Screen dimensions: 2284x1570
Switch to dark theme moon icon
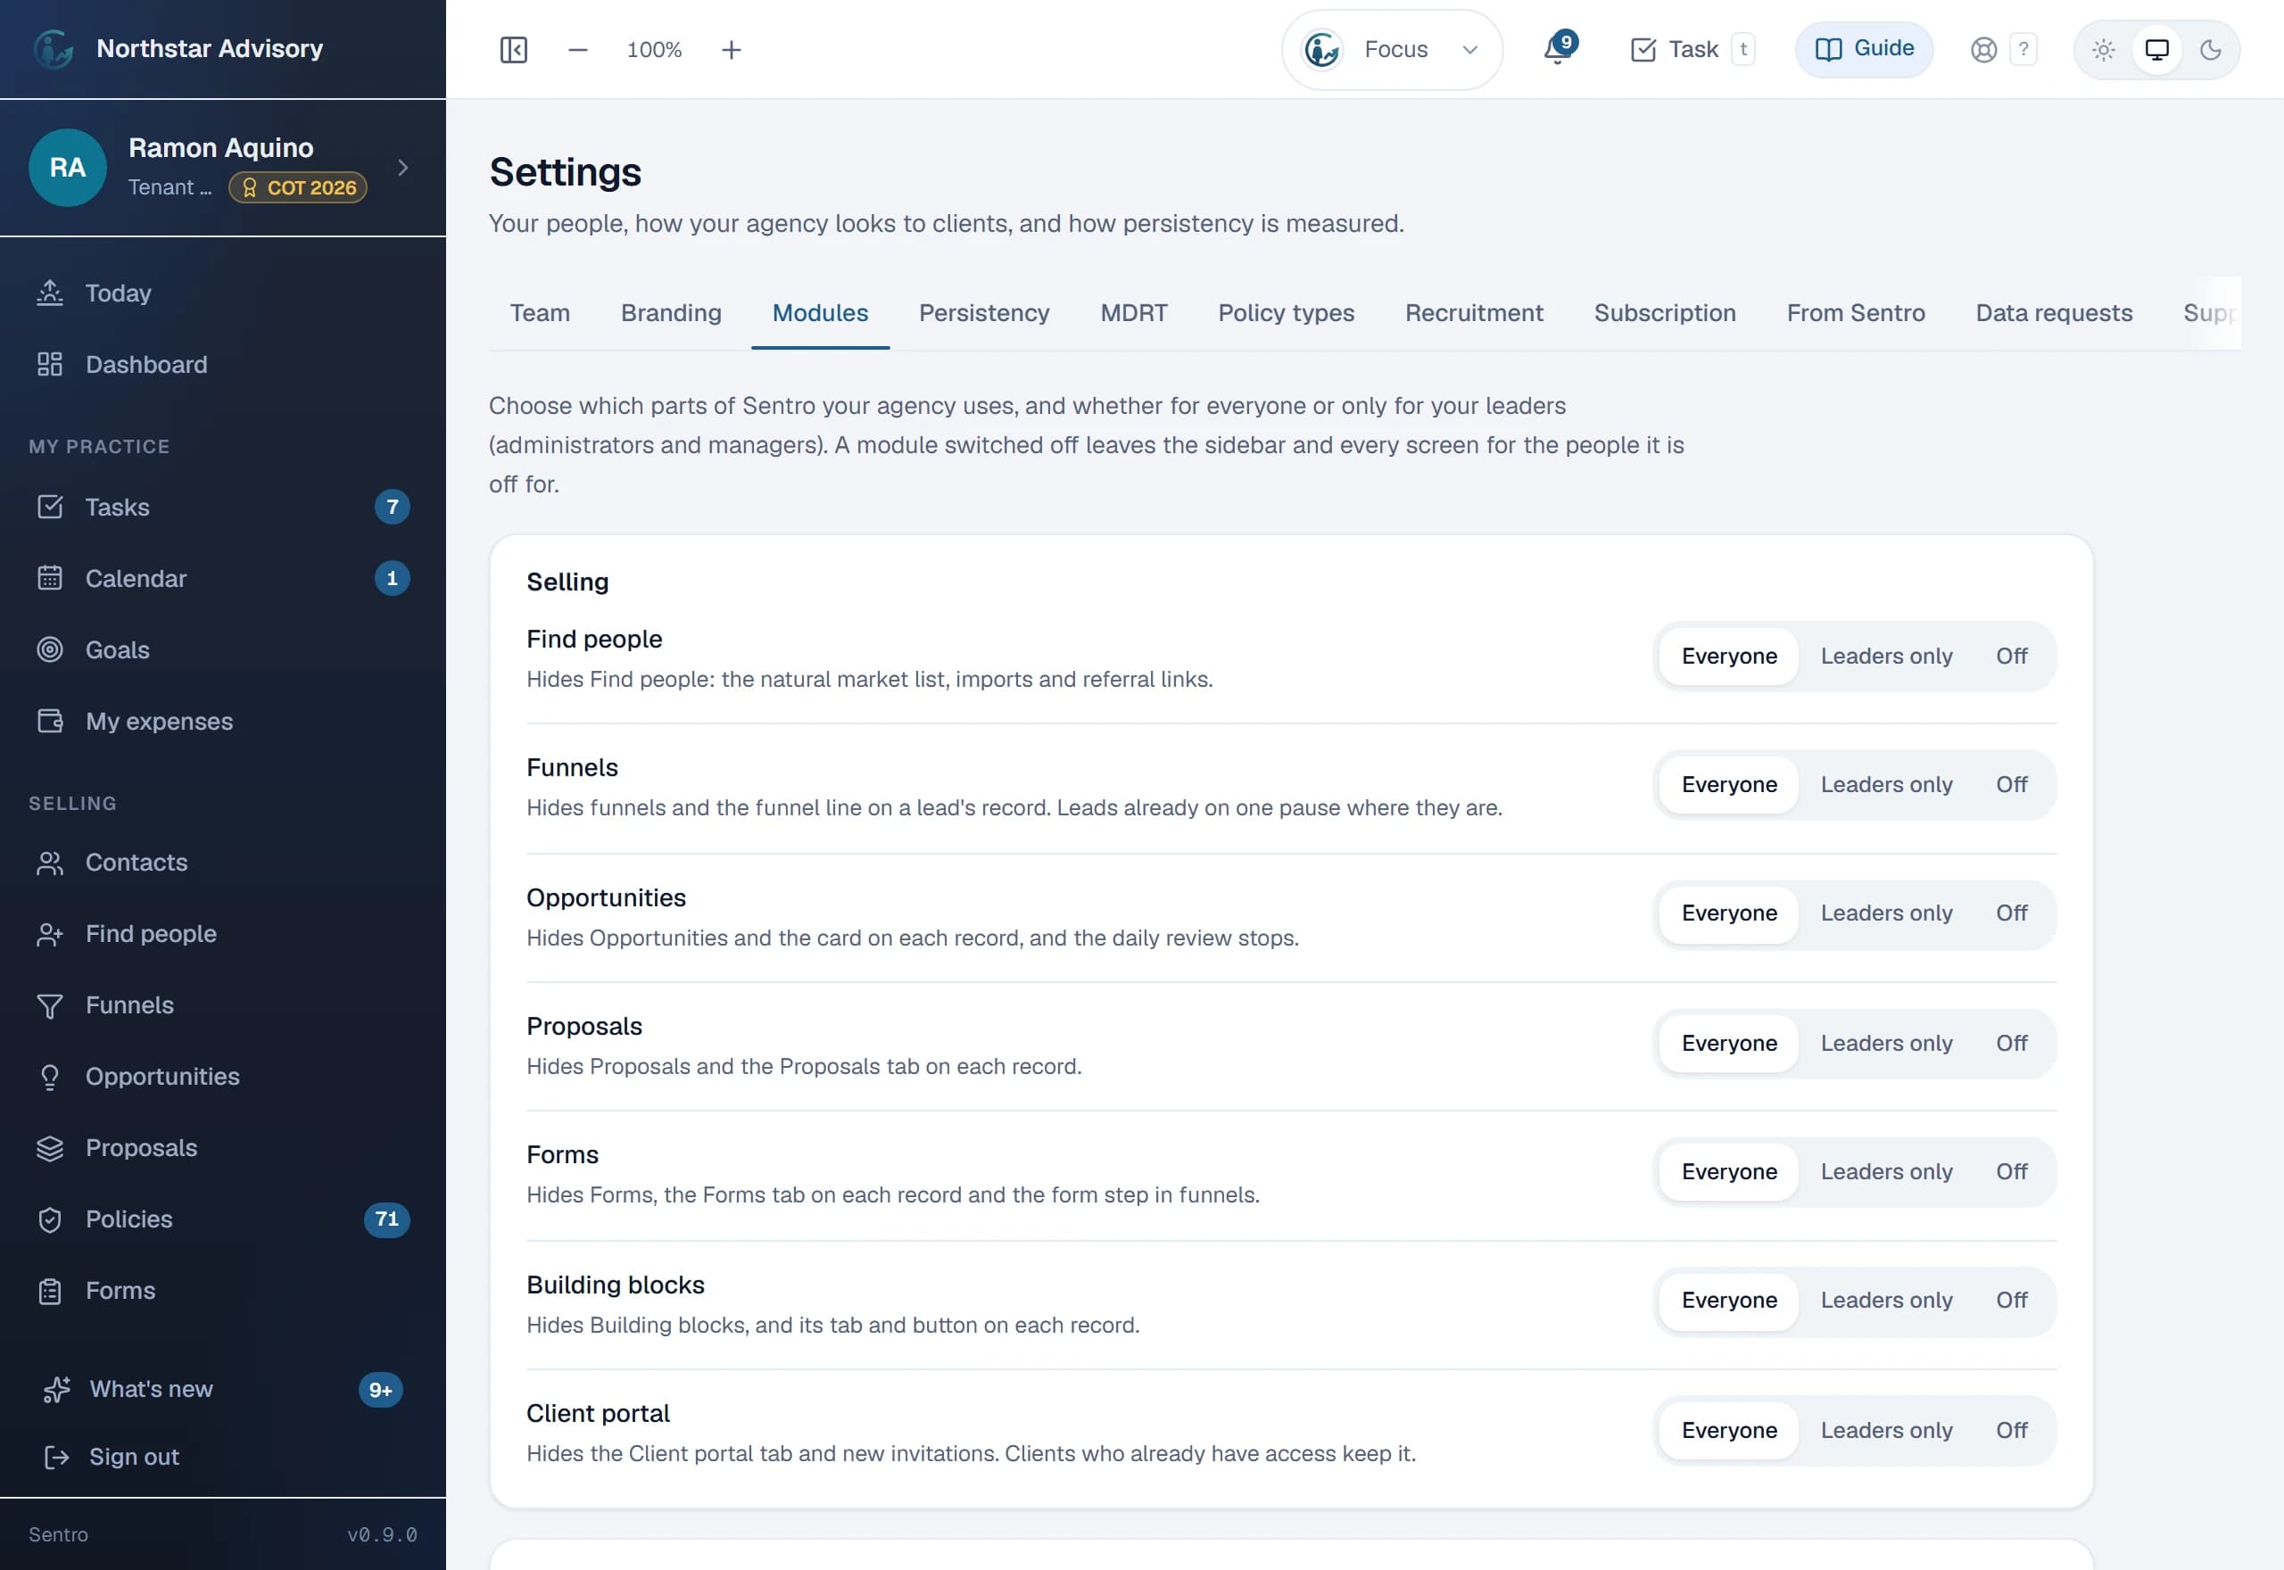click(x=2210, y=49)
